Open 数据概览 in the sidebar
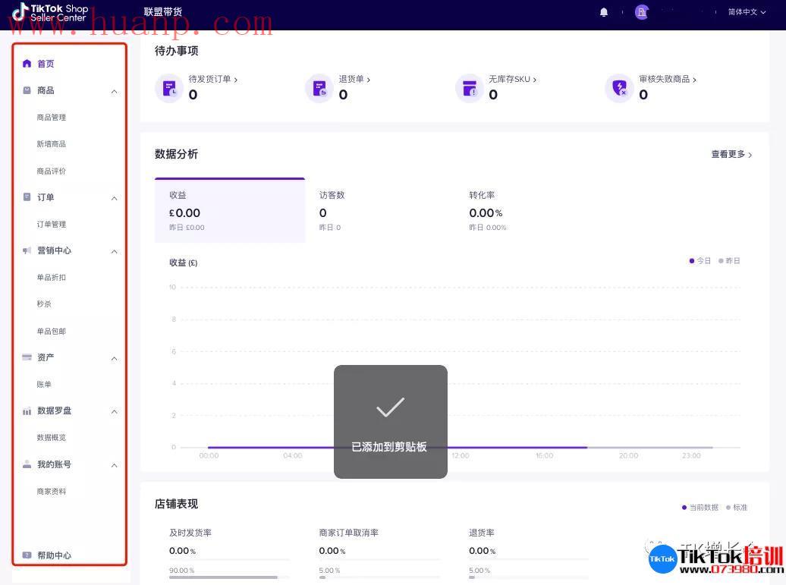786x585 pixels. 51,437
